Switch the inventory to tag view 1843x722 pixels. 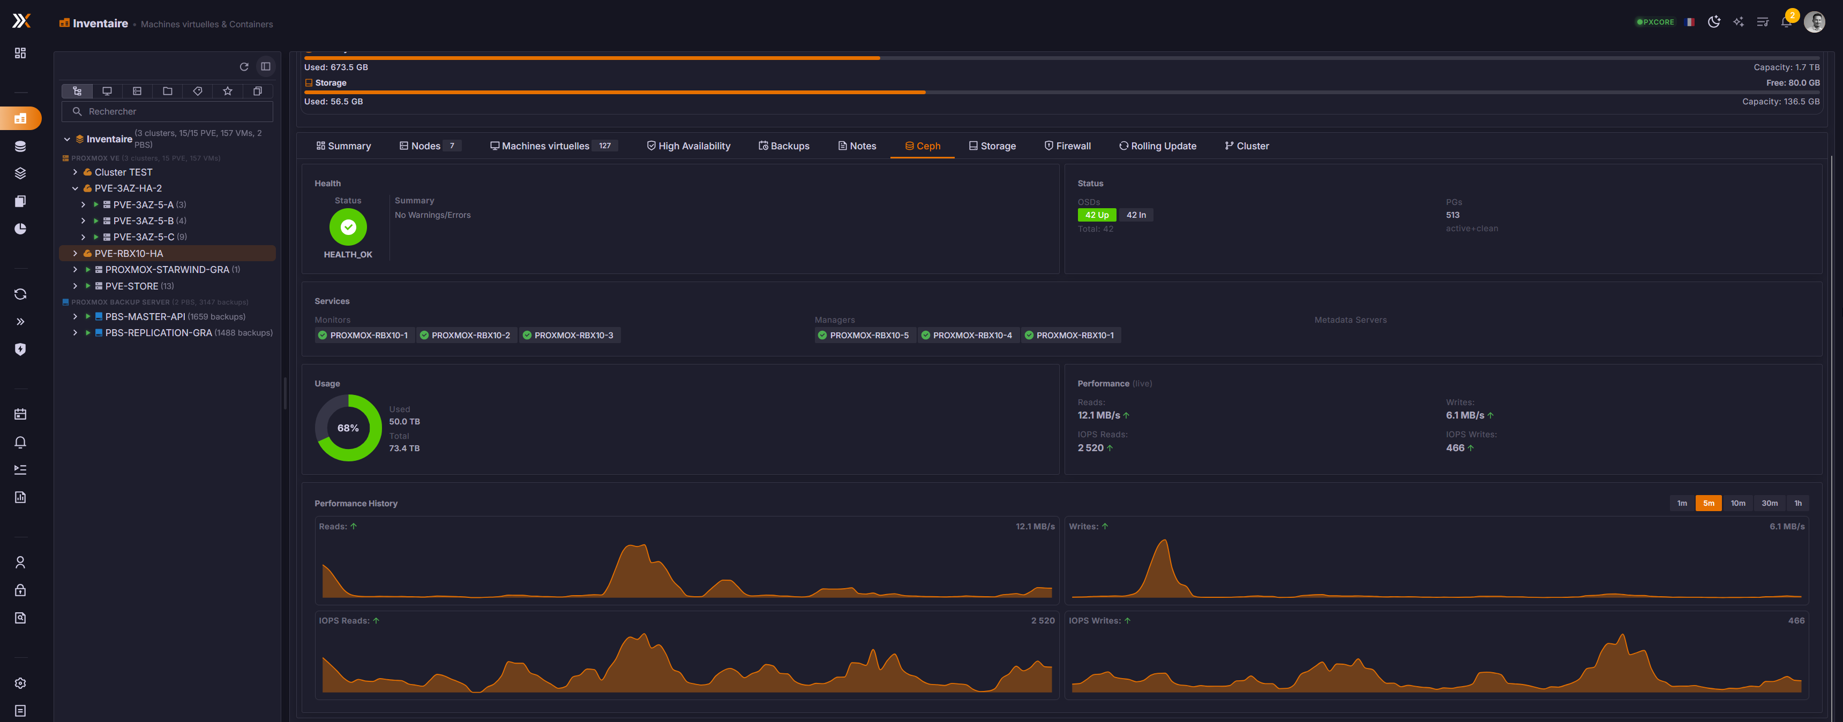pyautogui.click(x=198, y=91)
